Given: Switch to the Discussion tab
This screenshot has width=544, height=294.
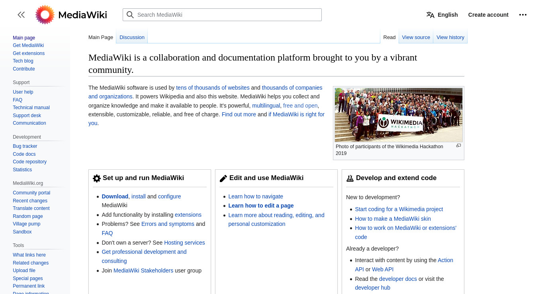Looking at the screenshot, I should point(132,37).
